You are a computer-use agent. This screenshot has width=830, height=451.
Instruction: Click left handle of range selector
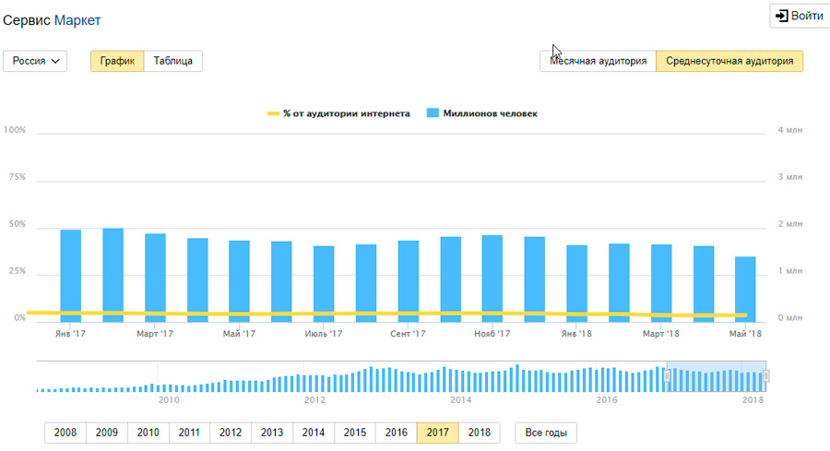pos(667,375)
